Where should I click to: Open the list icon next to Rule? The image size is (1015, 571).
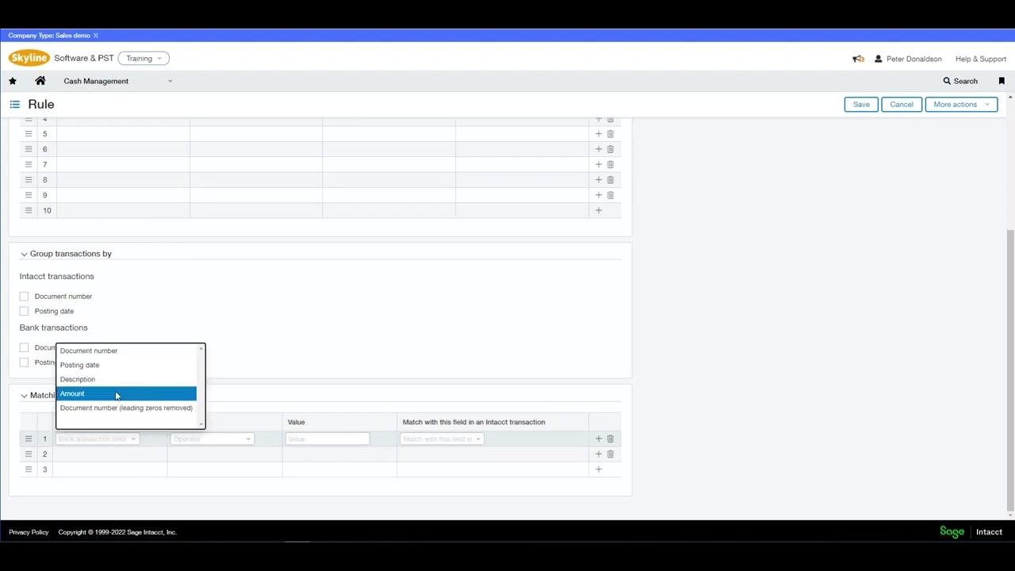coord(14,105)
